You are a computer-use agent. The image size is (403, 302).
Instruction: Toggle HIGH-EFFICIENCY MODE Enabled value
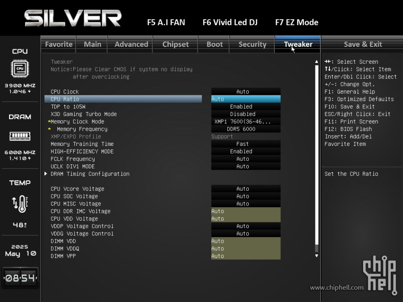246,151
